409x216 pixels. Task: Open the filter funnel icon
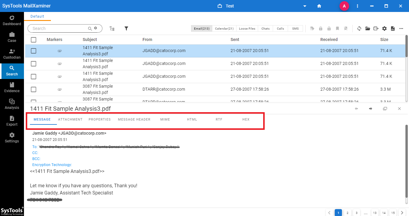pyautogui.click(x=126, y=28)
